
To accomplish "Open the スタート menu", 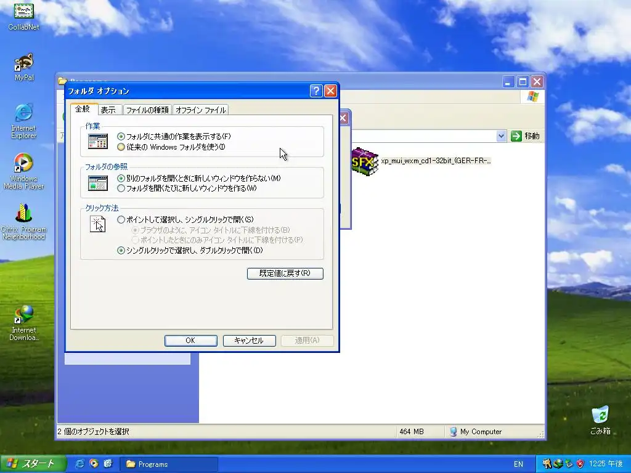I will coord(33,464).
